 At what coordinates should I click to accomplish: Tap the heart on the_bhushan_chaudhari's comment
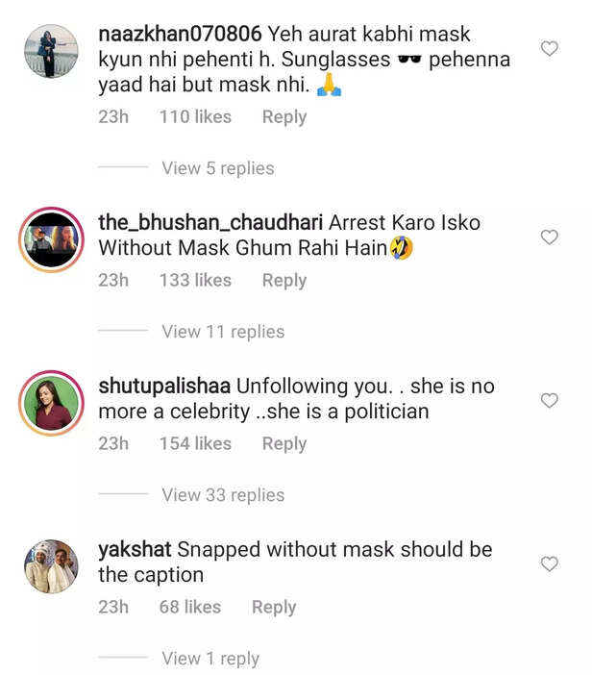(x=550, y=237)
